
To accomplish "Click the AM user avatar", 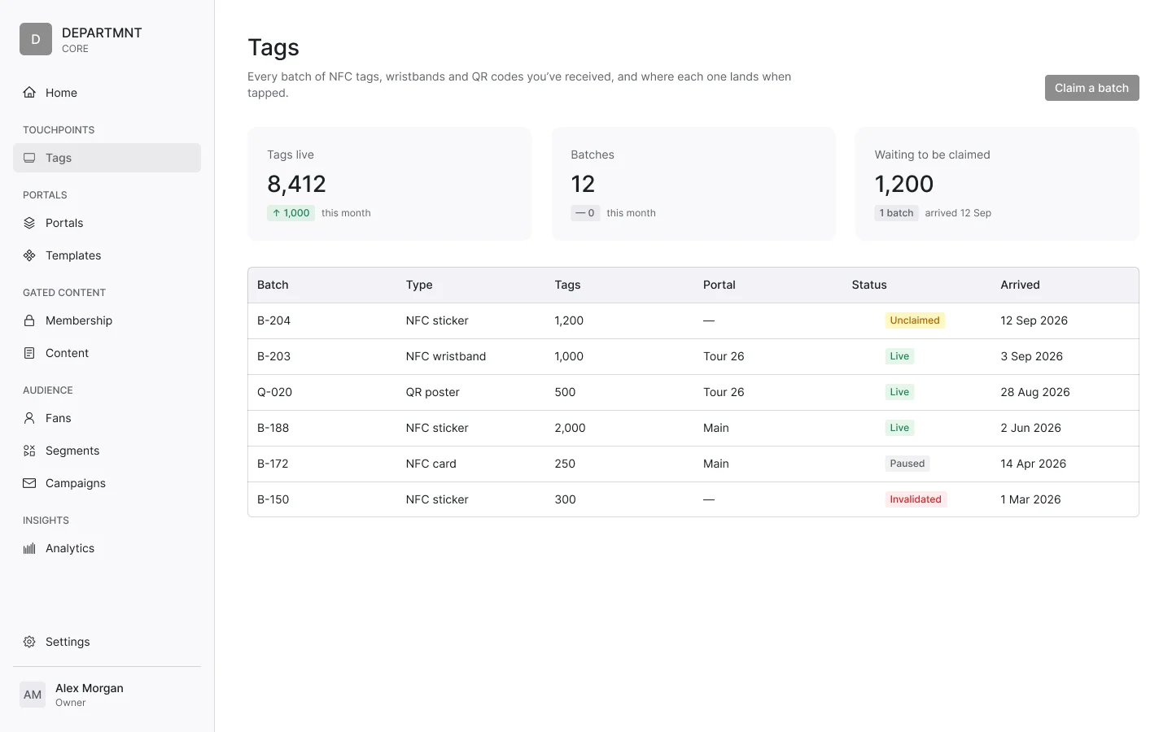I will 33,695.
